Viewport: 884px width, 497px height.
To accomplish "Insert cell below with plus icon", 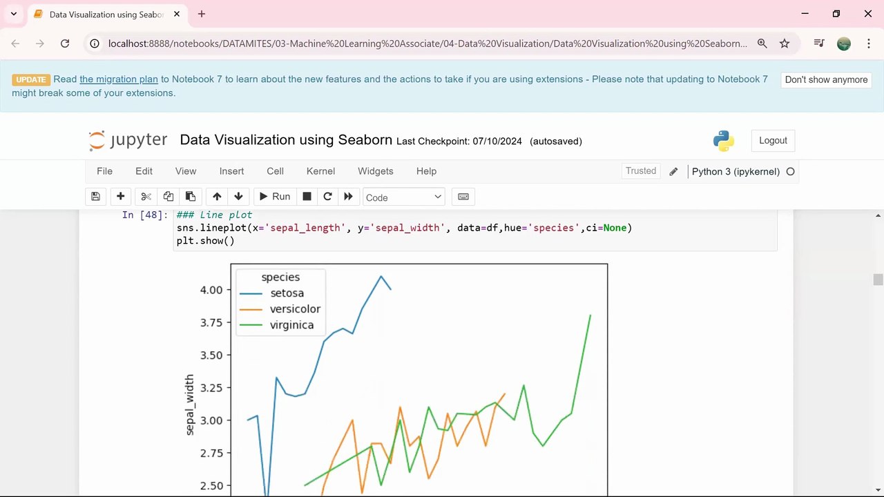I will 120,197.
